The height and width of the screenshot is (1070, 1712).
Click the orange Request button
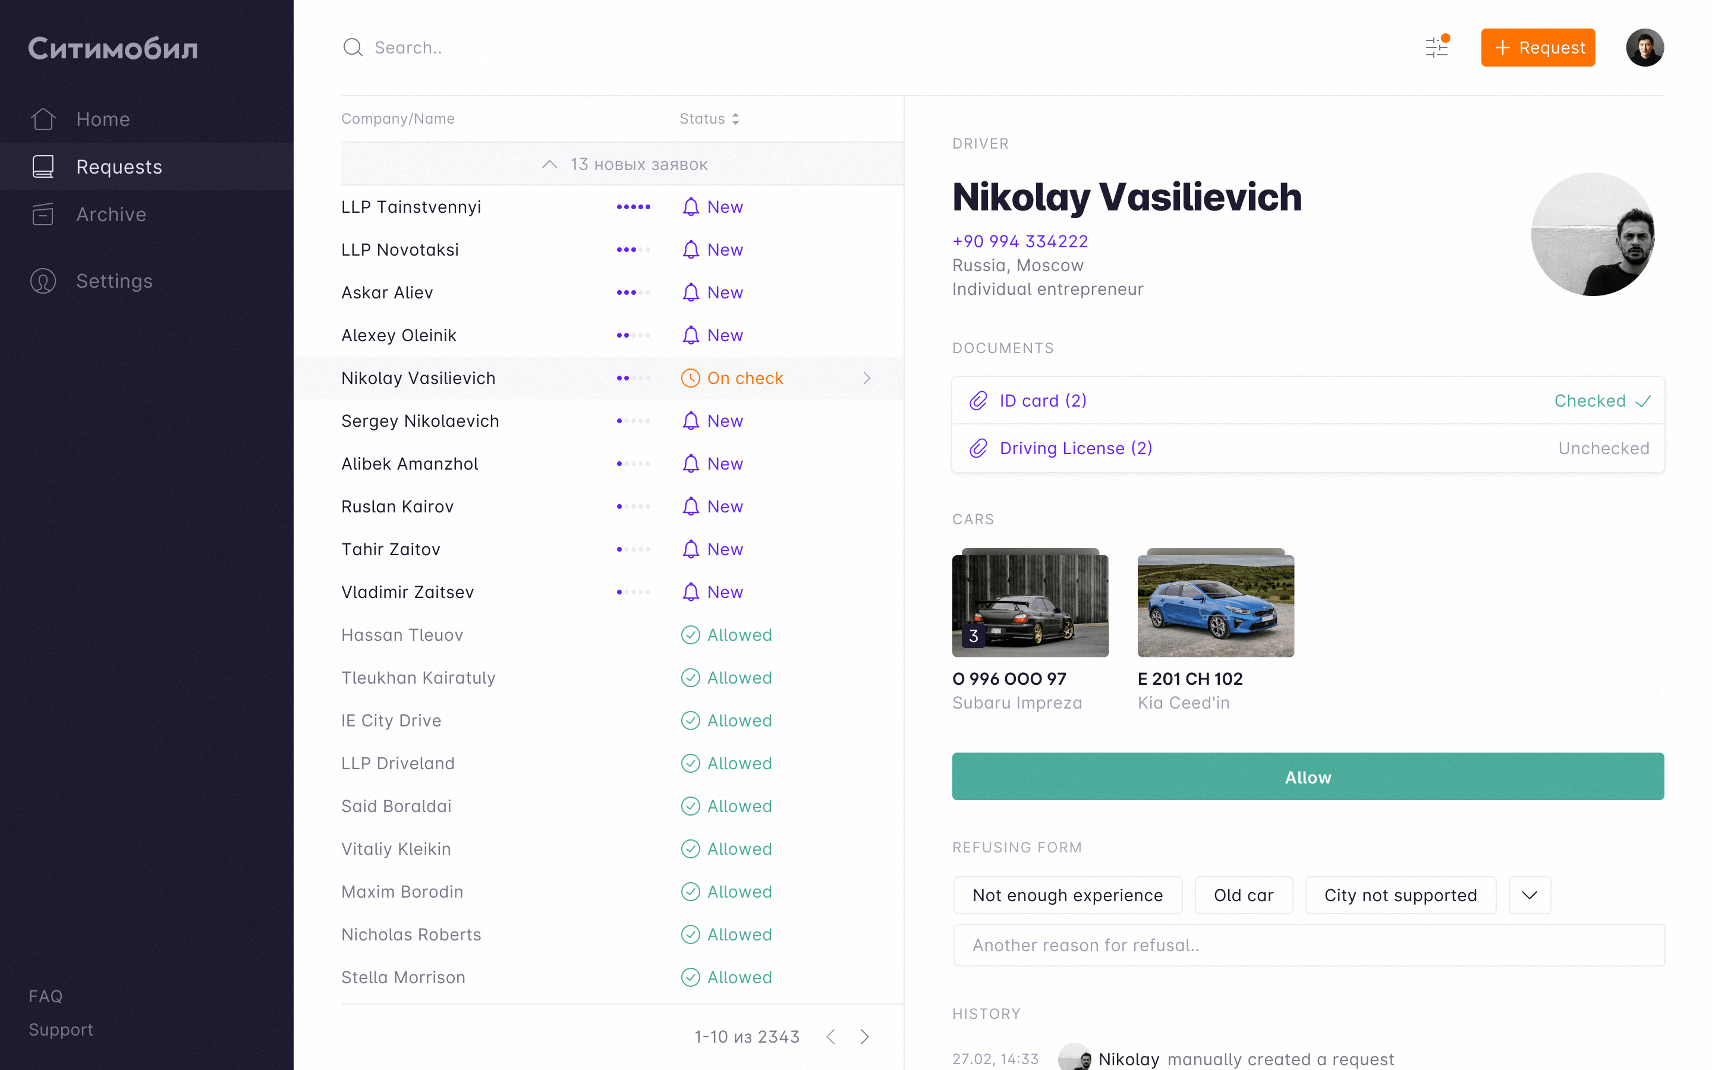pos(1537,48)
